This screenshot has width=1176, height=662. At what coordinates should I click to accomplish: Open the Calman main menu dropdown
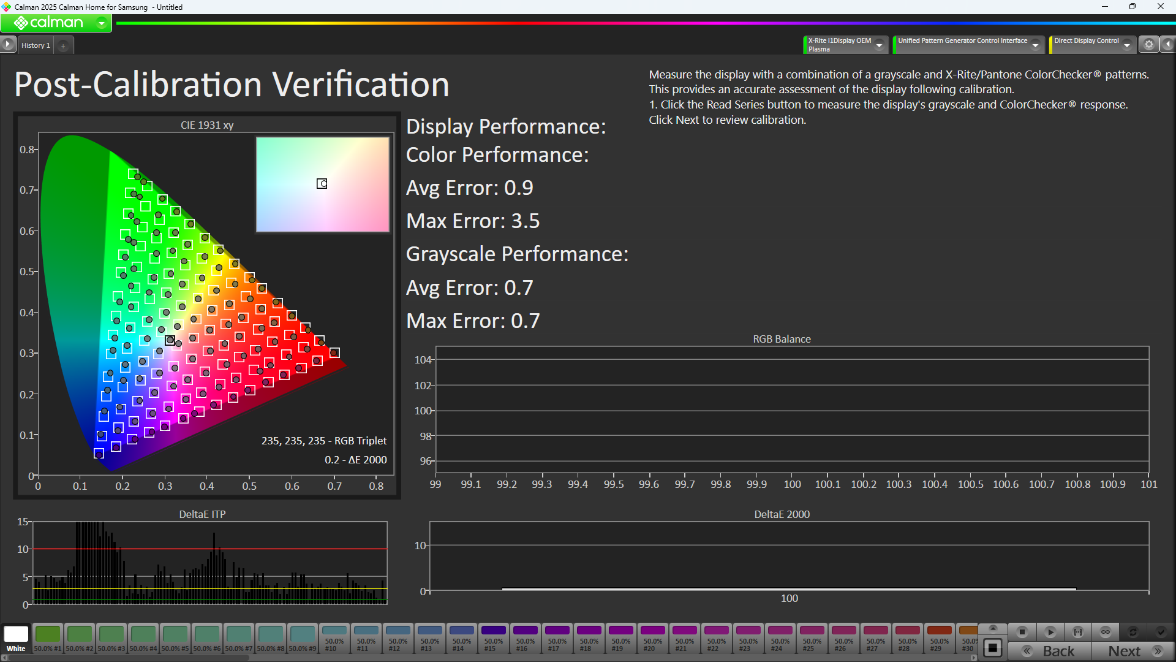[x=102, y=23]
